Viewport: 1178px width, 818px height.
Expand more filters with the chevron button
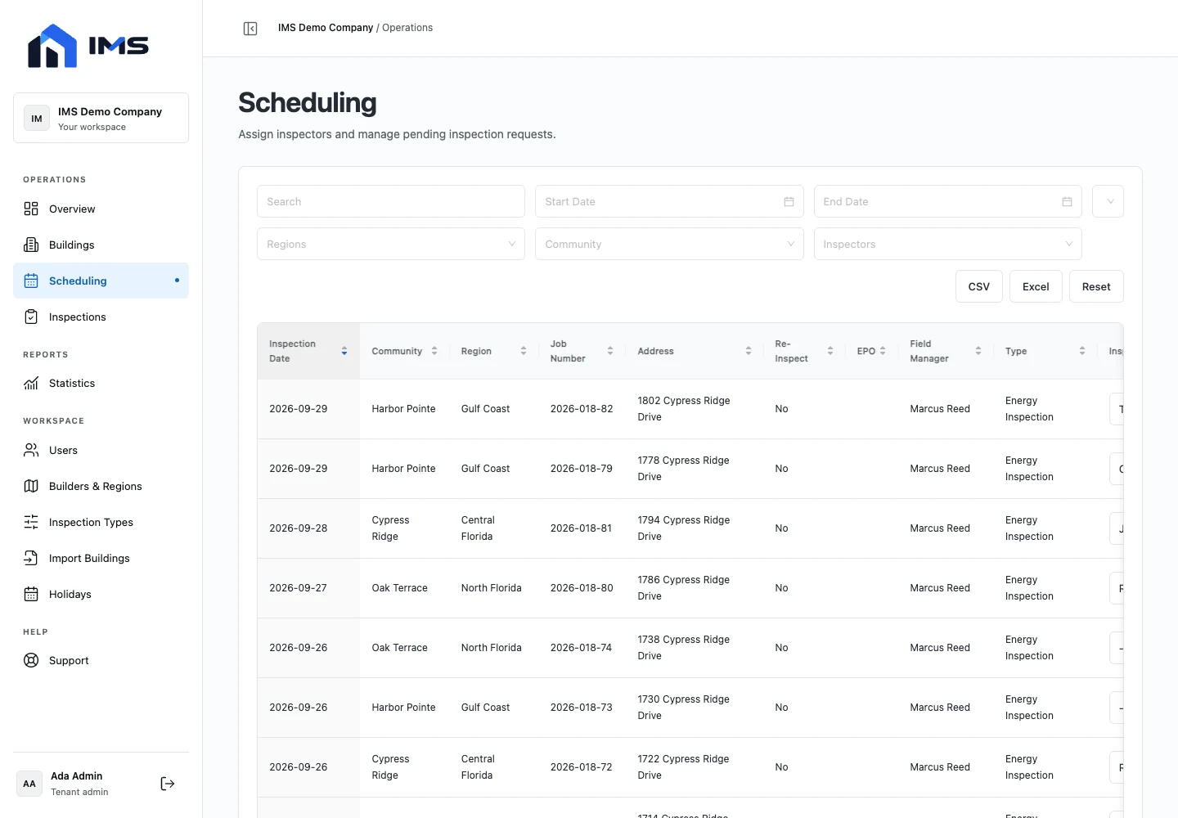click(x=1108, y=201)
